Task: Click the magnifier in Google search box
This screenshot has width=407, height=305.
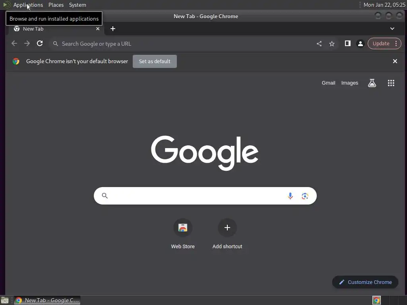Action: click(x=105, y=195)
